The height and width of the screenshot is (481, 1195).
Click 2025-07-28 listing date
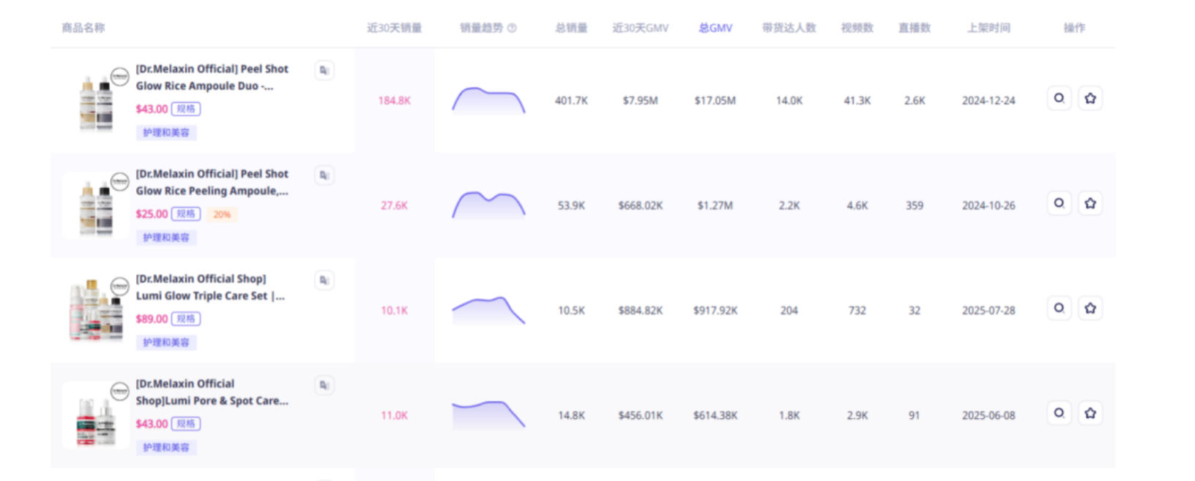pos(989,311)
